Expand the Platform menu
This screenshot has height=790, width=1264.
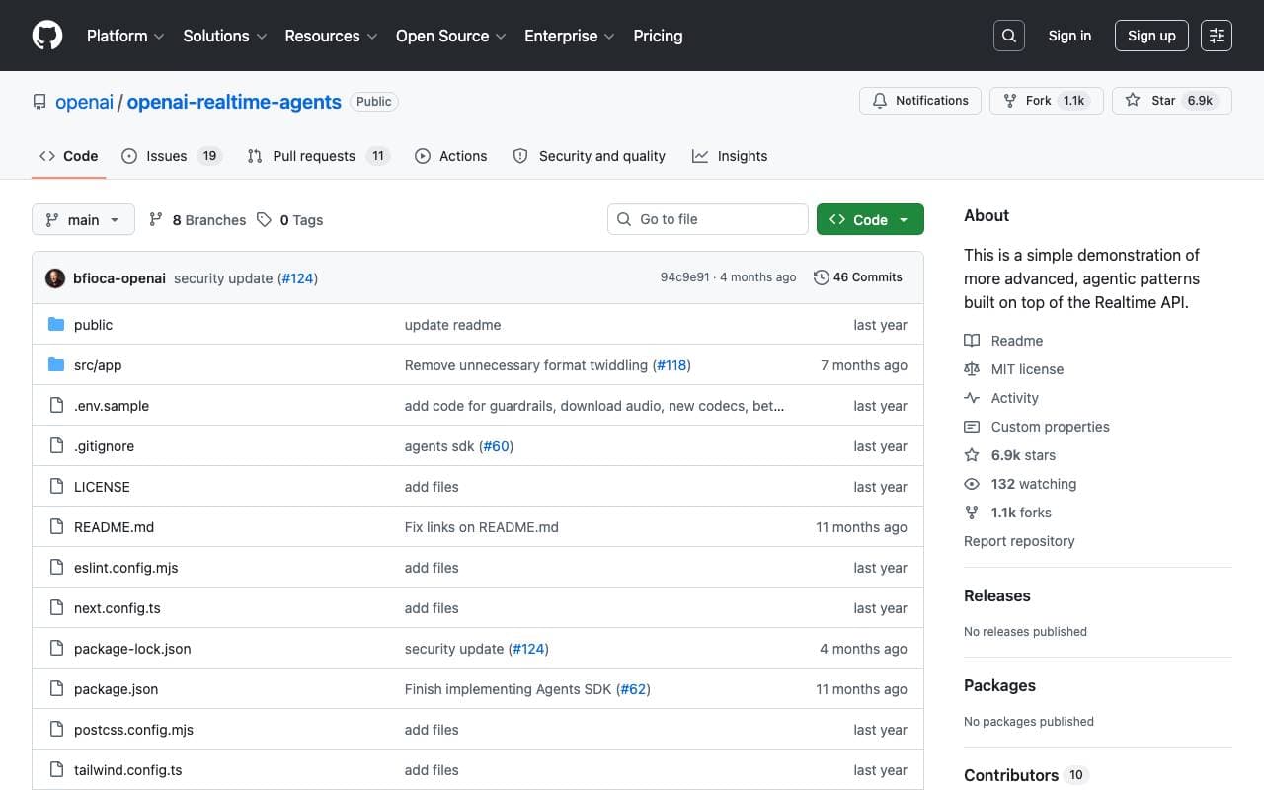(x=123, y=36)
